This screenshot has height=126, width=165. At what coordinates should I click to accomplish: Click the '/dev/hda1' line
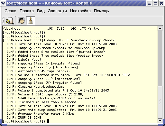tap(51, 29)
